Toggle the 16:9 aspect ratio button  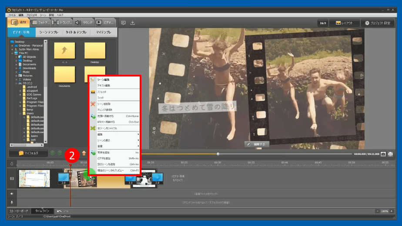pos(322,23)
